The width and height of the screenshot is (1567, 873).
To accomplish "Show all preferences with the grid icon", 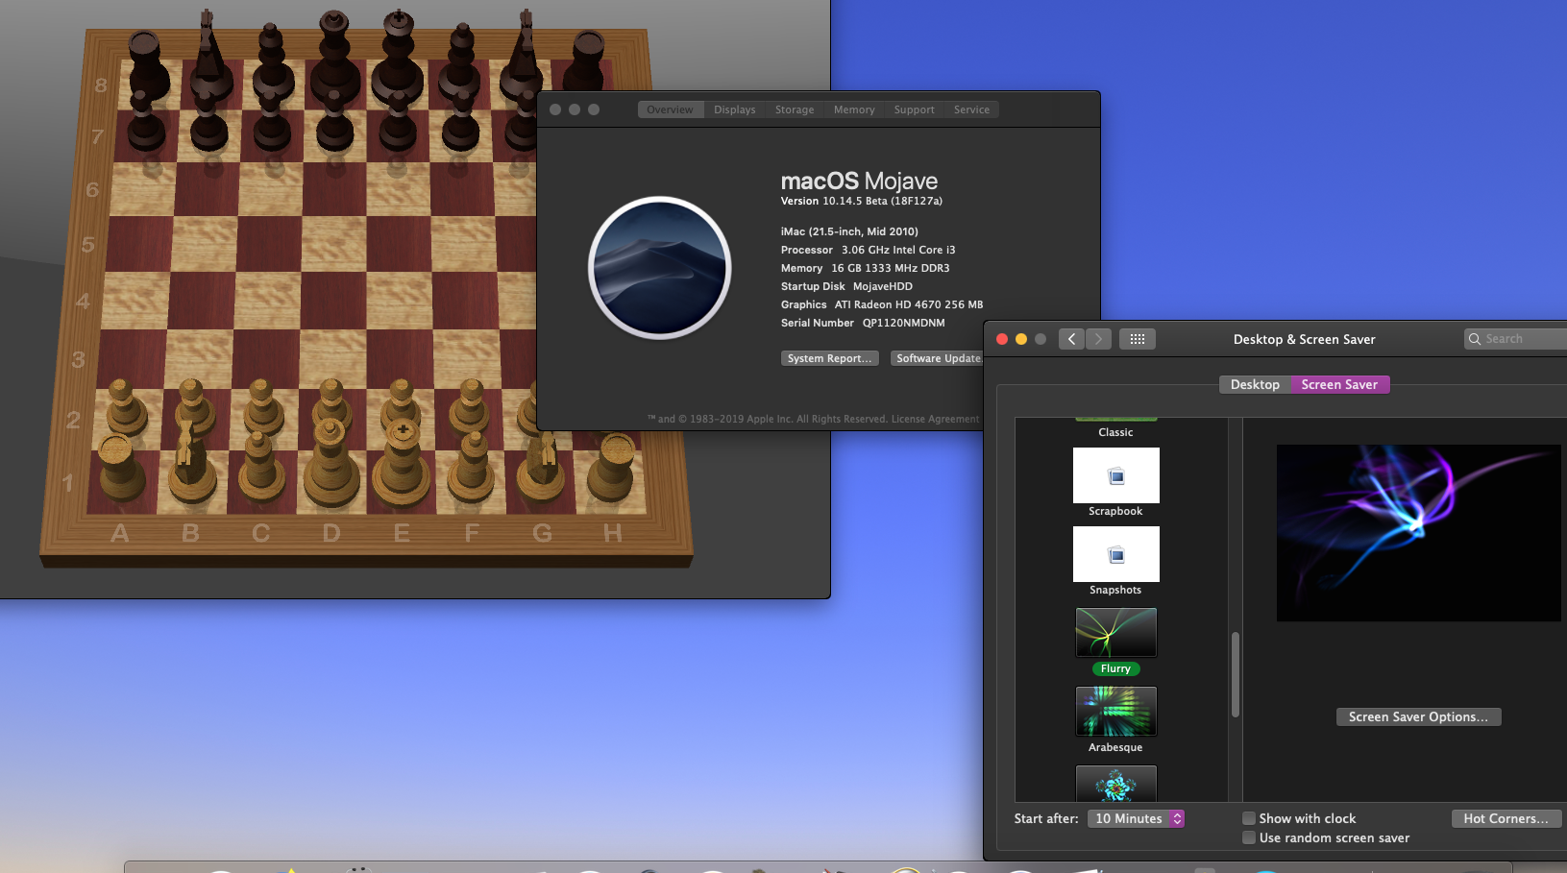I will [x=1138, y=339].
